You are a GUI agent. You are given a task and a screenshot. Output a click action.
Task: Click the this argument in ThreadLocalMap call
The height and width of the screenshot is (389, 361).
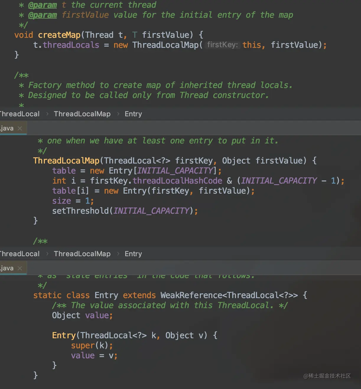point(252,45)
